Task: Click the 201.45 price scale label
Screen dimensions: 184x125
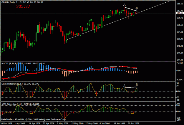Action: coord(180,39)
